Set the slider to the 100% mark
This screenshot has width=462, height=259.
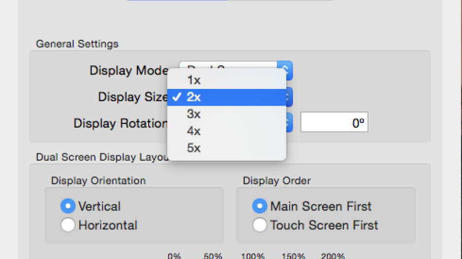pyautogui.click(x=253, y=256)
